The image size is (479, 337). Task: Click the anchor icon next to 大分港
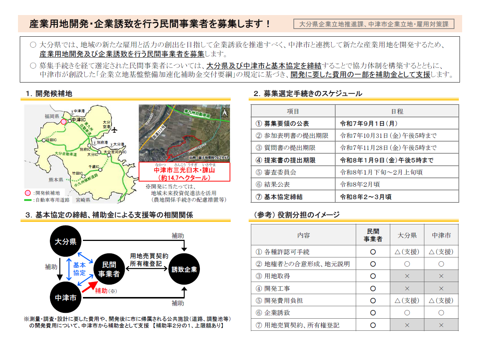coord(111,144)
